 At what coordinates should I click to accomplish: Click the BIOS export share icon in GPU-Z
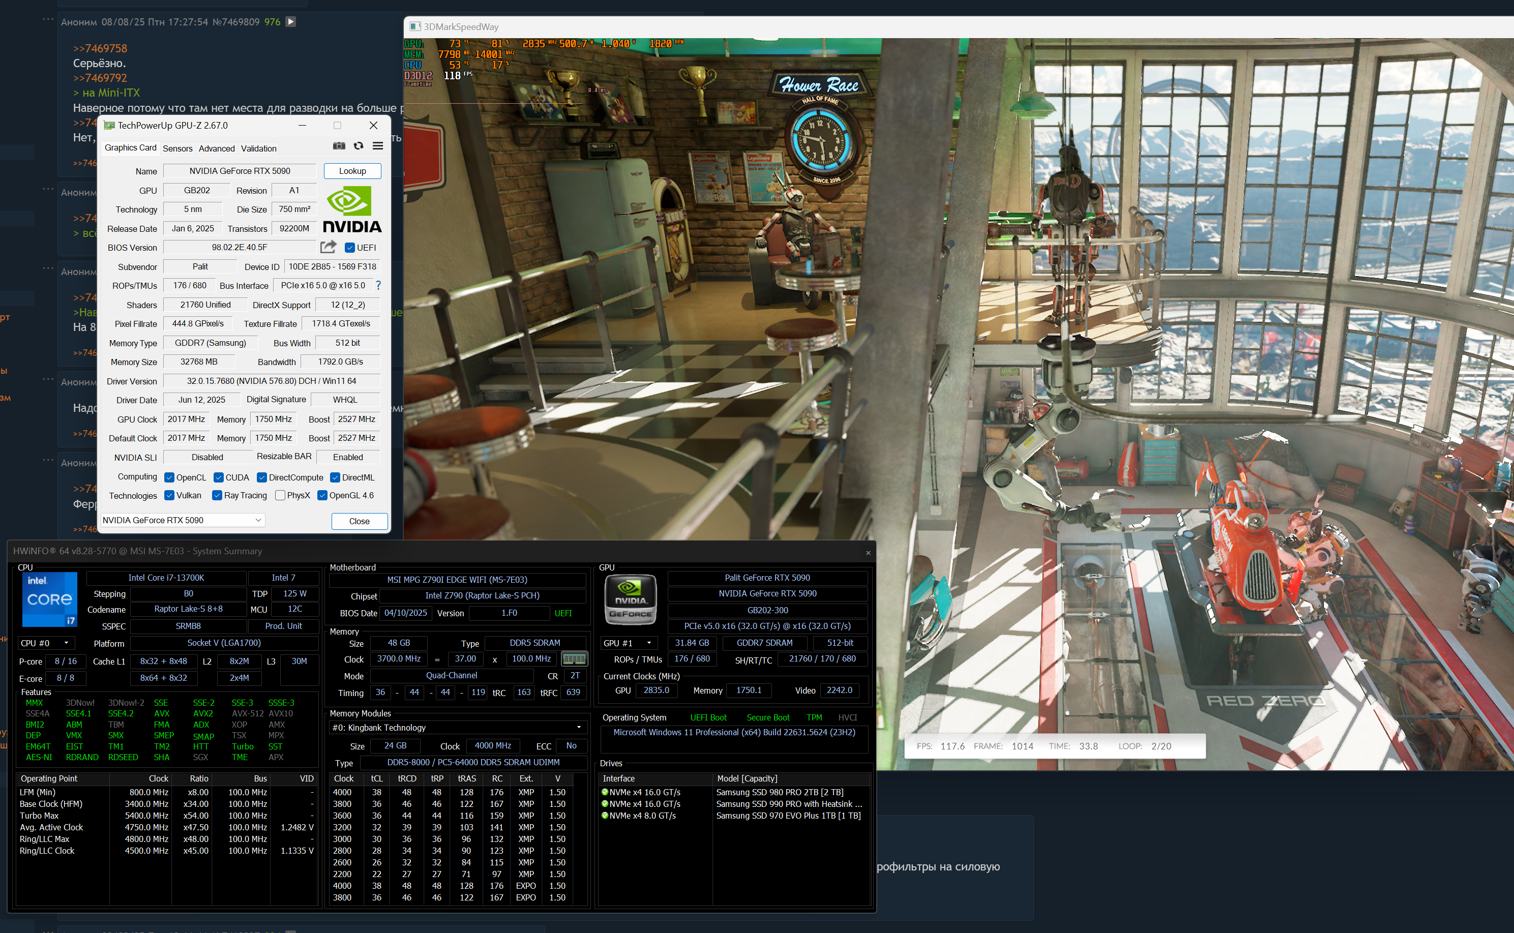pos(328,248)
